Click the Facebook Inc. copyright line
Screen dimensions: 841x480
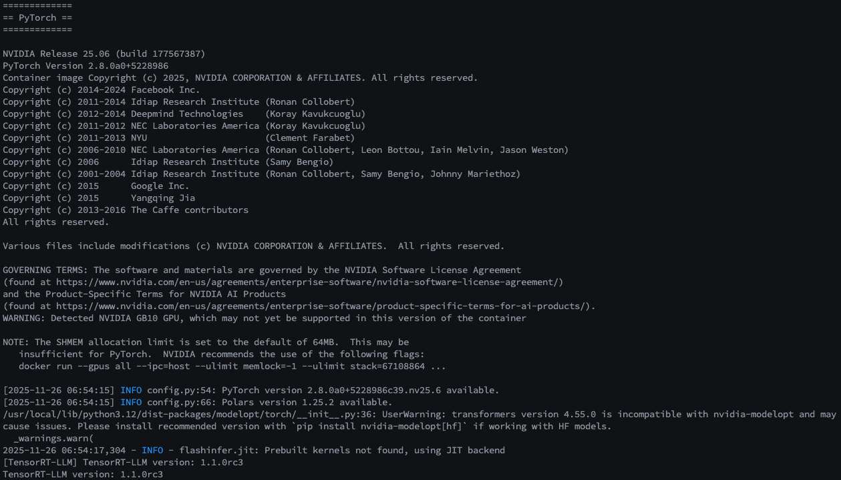(101, 89)
